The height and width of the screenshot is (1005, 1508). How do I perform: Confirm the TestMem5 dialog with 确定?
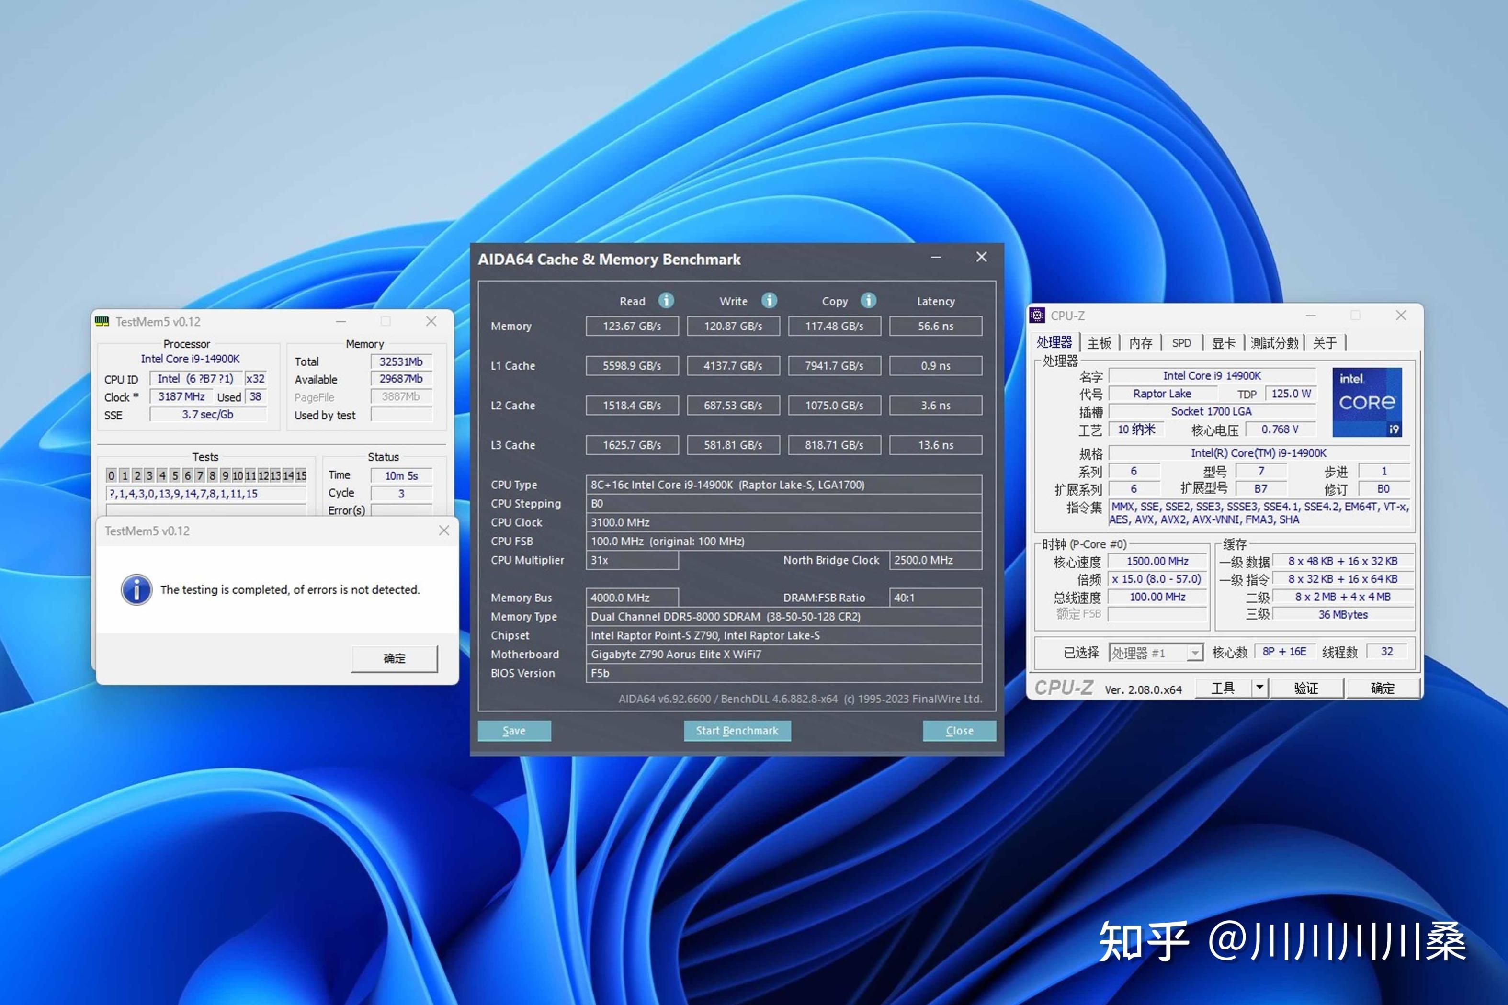[394, 658]
